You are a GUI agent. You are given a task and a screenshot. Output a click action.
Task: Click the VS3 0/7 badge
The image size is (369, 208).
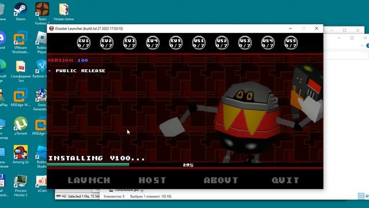[x=245, y=43]
